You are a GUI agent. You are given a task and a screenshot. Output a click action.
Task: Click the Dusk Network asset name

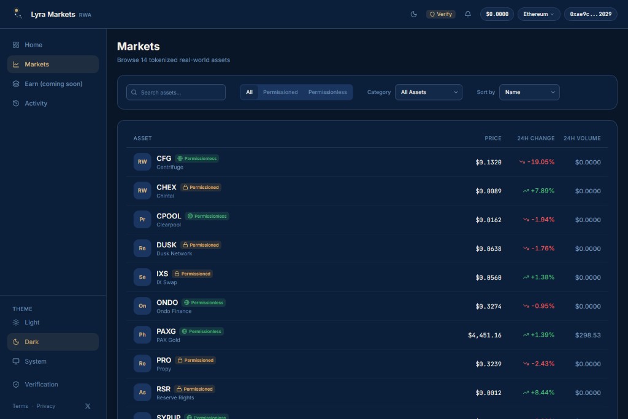pyautogui.click(x=174, y=254)
